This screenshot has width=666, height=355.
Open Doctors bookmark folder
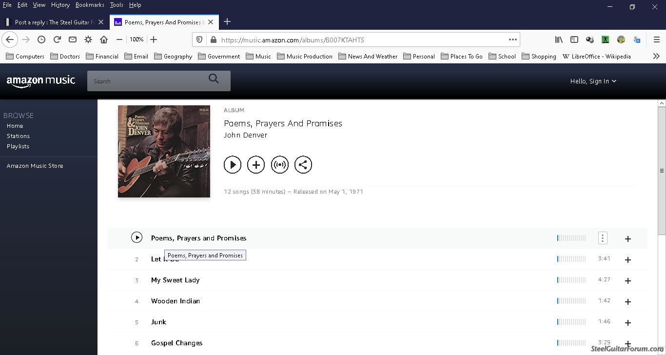click(x=65, y=56)
